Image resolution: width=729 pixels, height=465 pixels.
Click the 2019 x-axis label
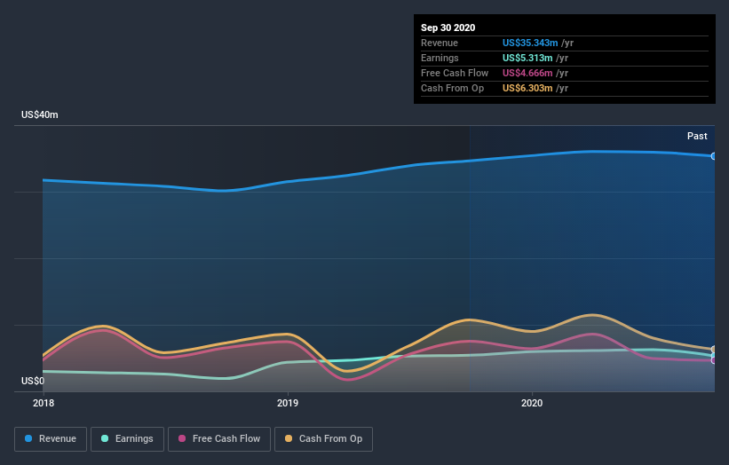click(288, 403)
